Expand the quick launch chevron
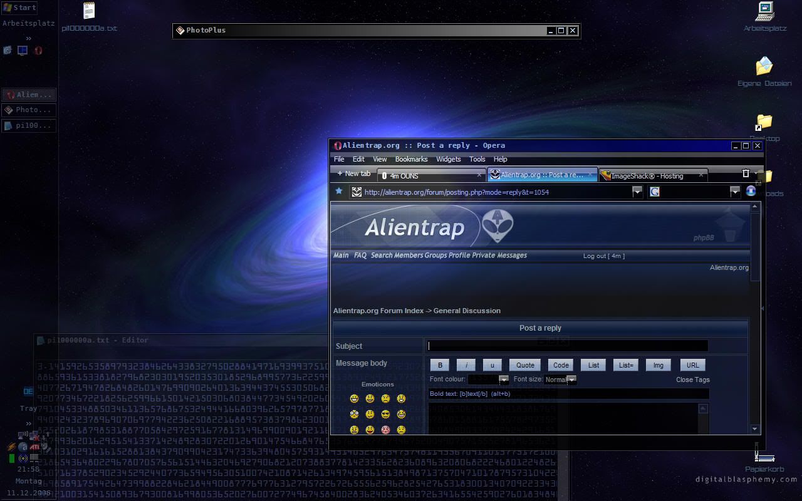 28,38
